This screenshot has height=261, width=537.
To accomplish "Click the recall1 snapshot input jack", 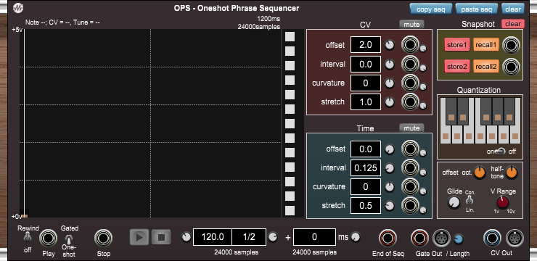I will coord(511,45).
